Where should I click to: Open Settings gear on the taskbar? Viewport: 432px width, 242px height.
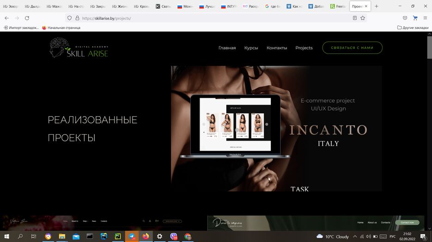(x=159, y=236)
